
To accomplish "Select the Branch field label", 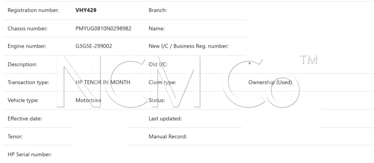I will (x=158, y=10).
